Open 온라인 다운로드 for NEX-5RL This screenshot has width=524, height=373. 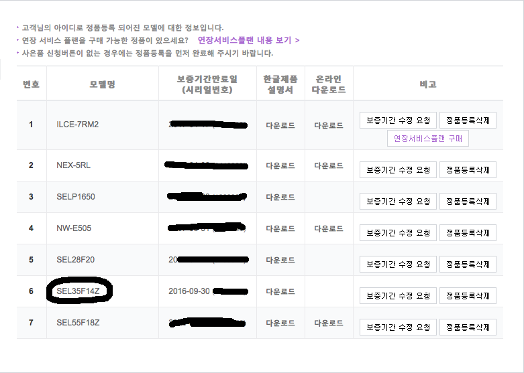click(329, 165)
